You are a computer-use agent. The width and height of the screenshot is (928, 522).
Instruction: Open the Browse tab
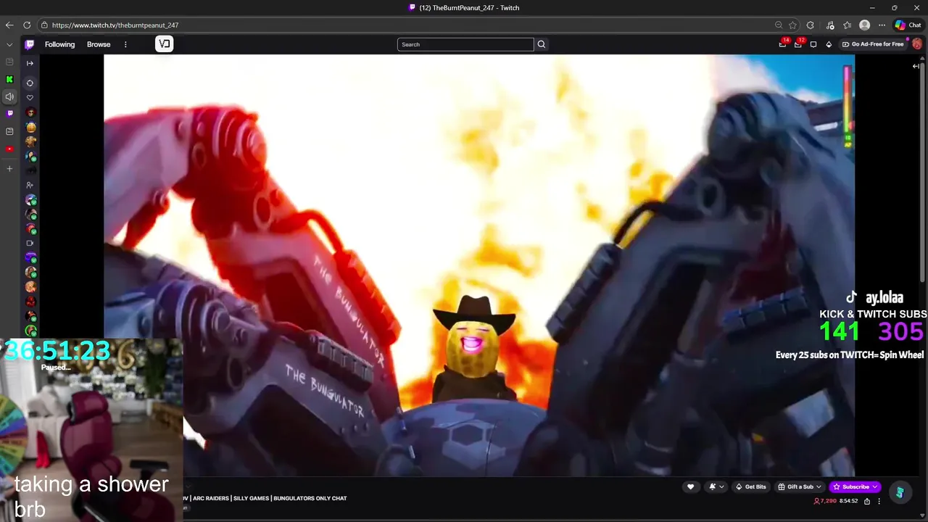(x=99, y=44)
